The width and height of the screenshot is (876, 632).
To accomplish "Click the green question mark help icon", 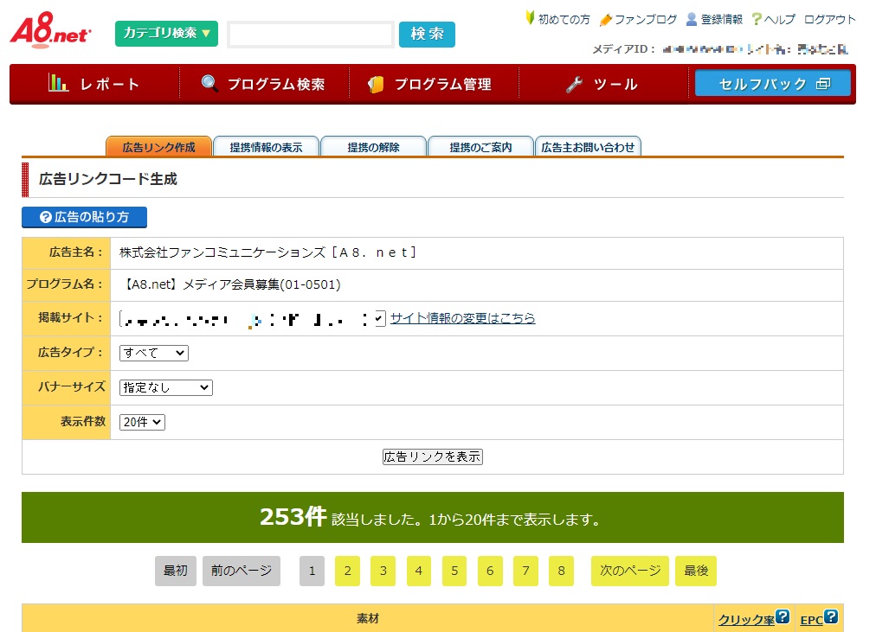I will 757,19.
